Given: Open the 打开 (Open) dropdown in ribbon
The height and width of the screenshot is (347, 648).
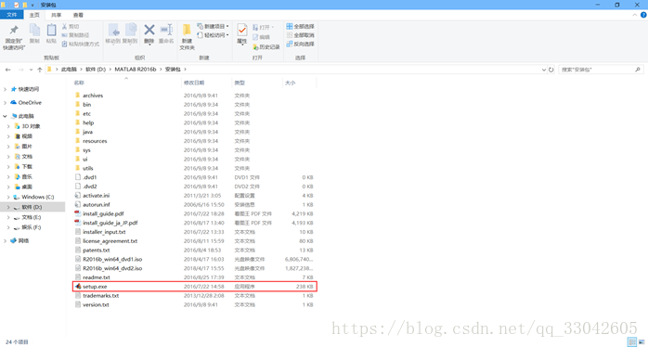Looking at the screenshot, I should (264, 27).
